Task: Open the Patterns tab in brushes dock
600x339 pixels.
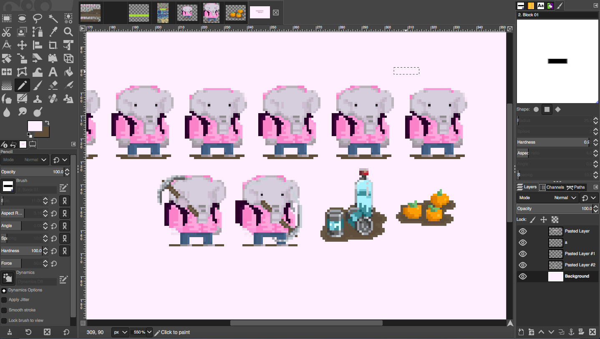Action: click(x=531, y=6)
